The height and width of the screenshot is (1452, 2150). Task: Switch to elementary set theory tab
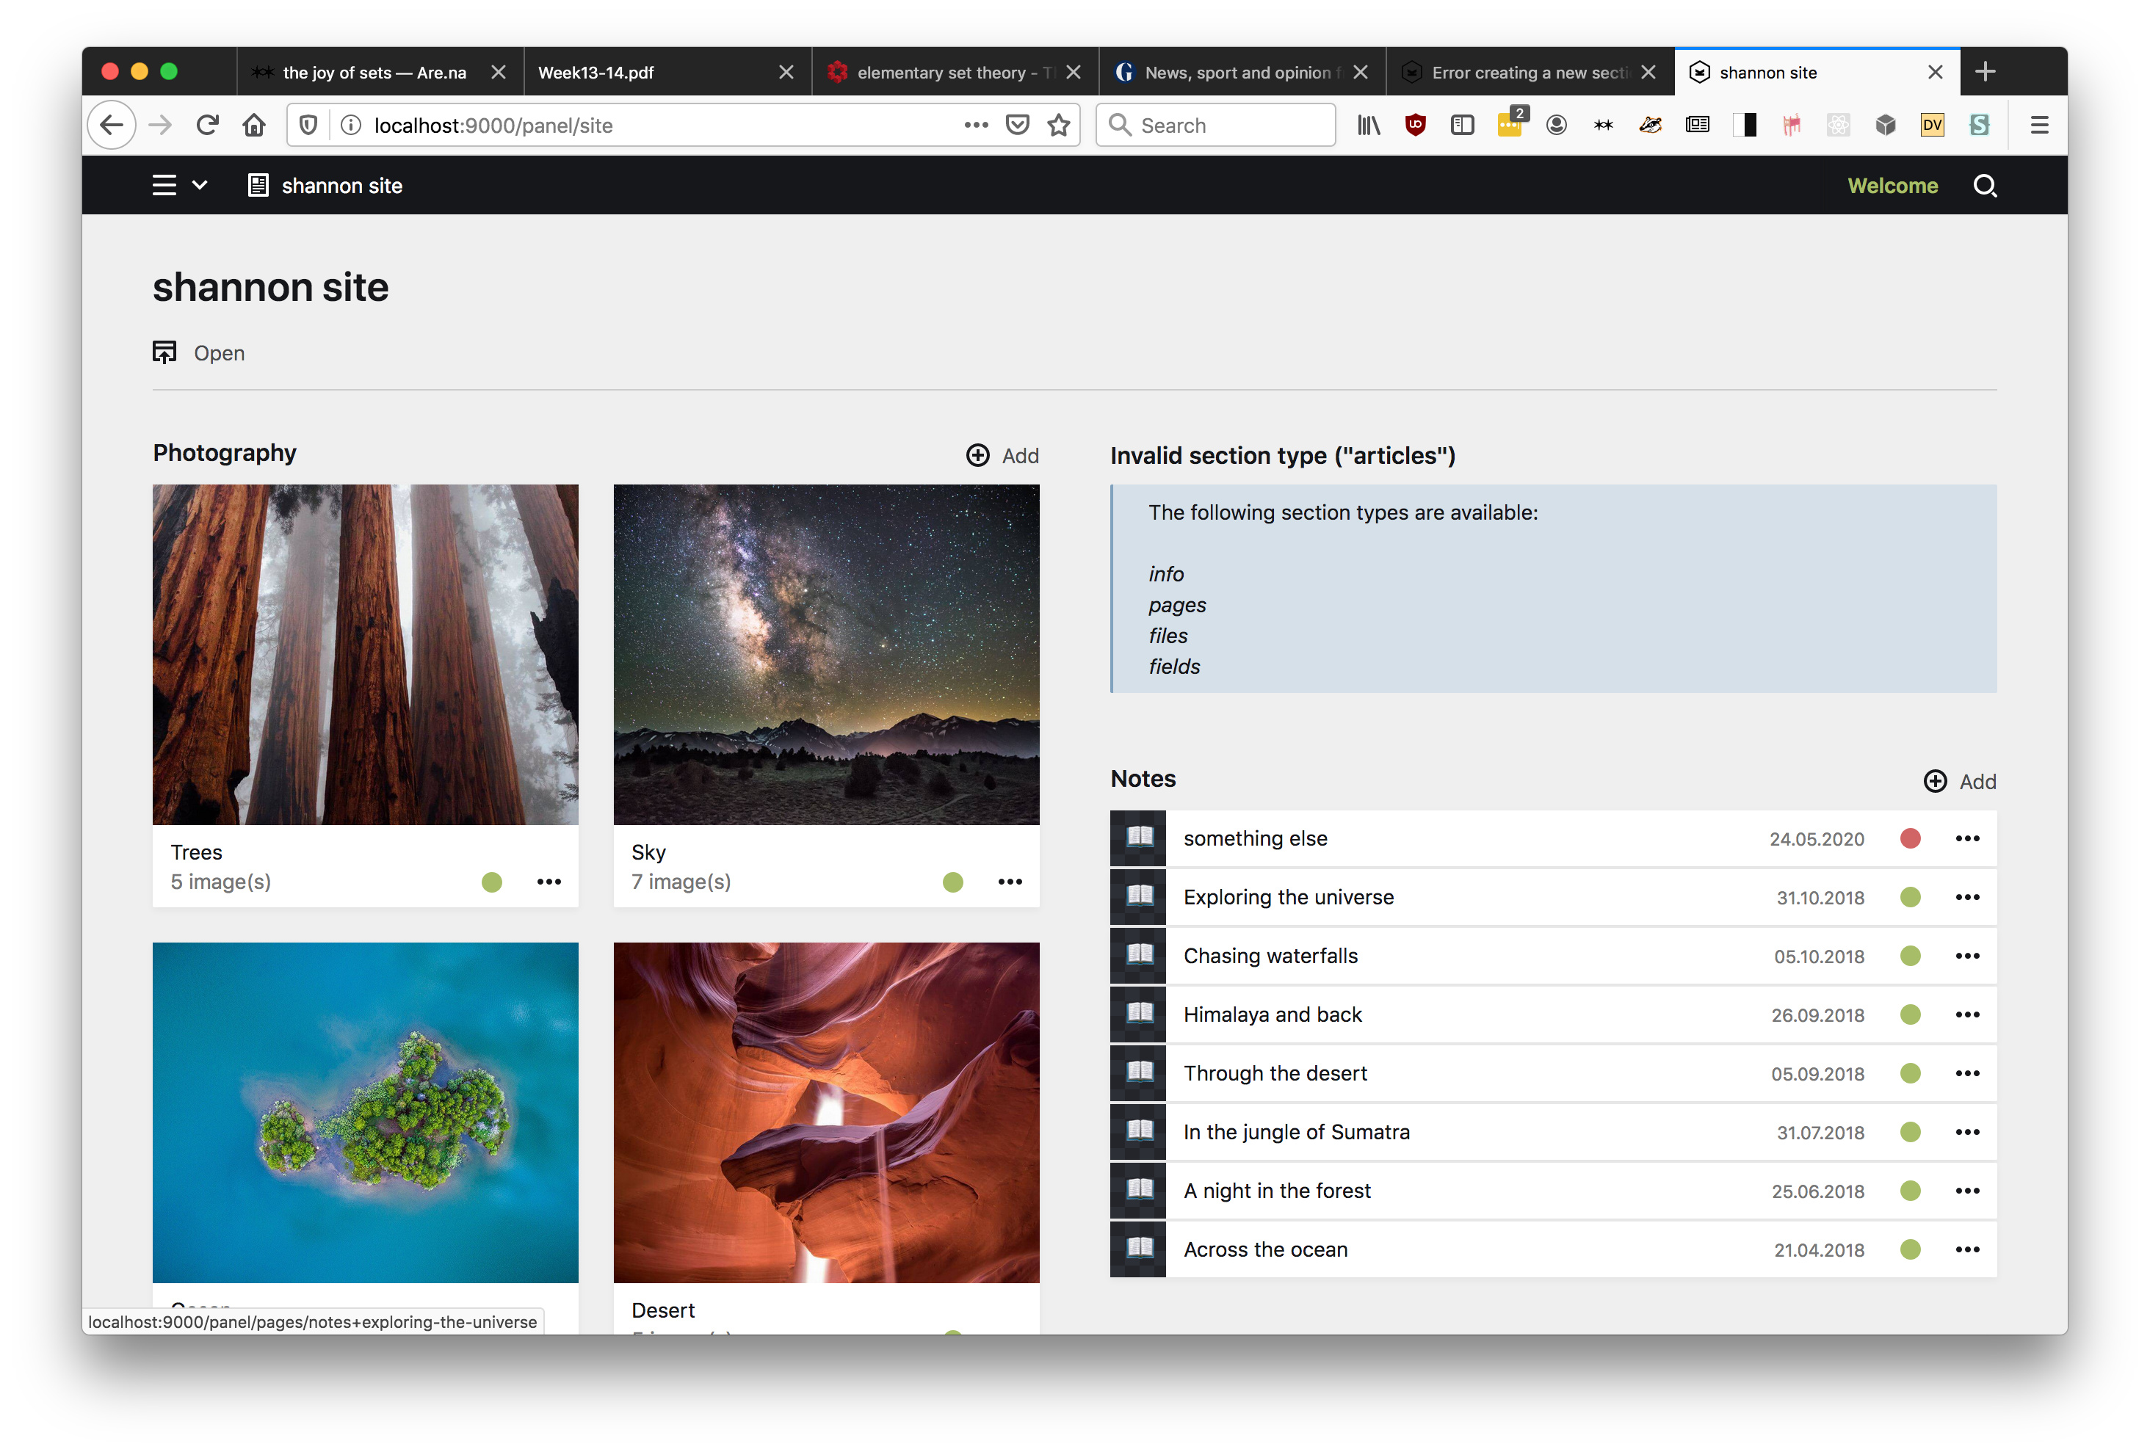click(x=953, y=72)
